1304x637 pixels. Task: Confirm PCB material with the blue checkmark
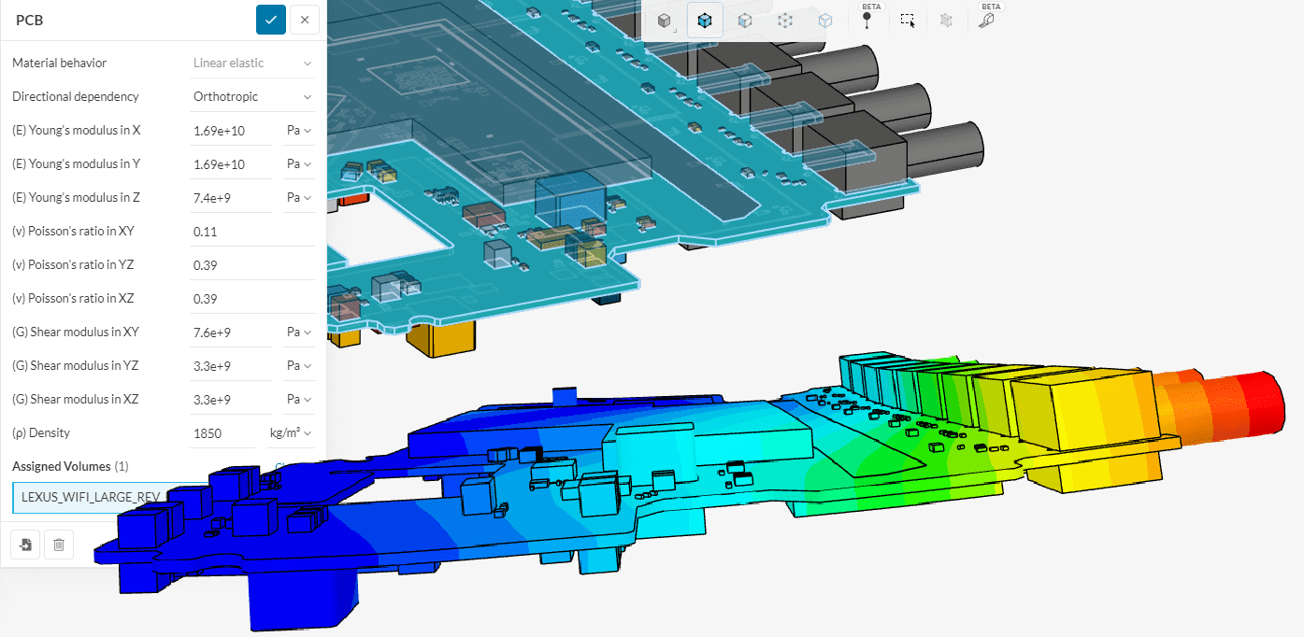(271, 20)
